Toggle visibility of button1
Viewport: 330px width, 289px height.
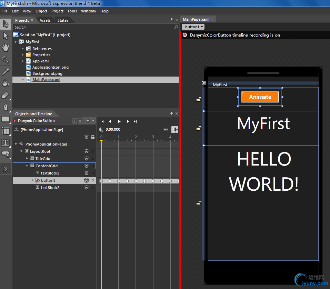pyautogui.click(x=87, y=180)
